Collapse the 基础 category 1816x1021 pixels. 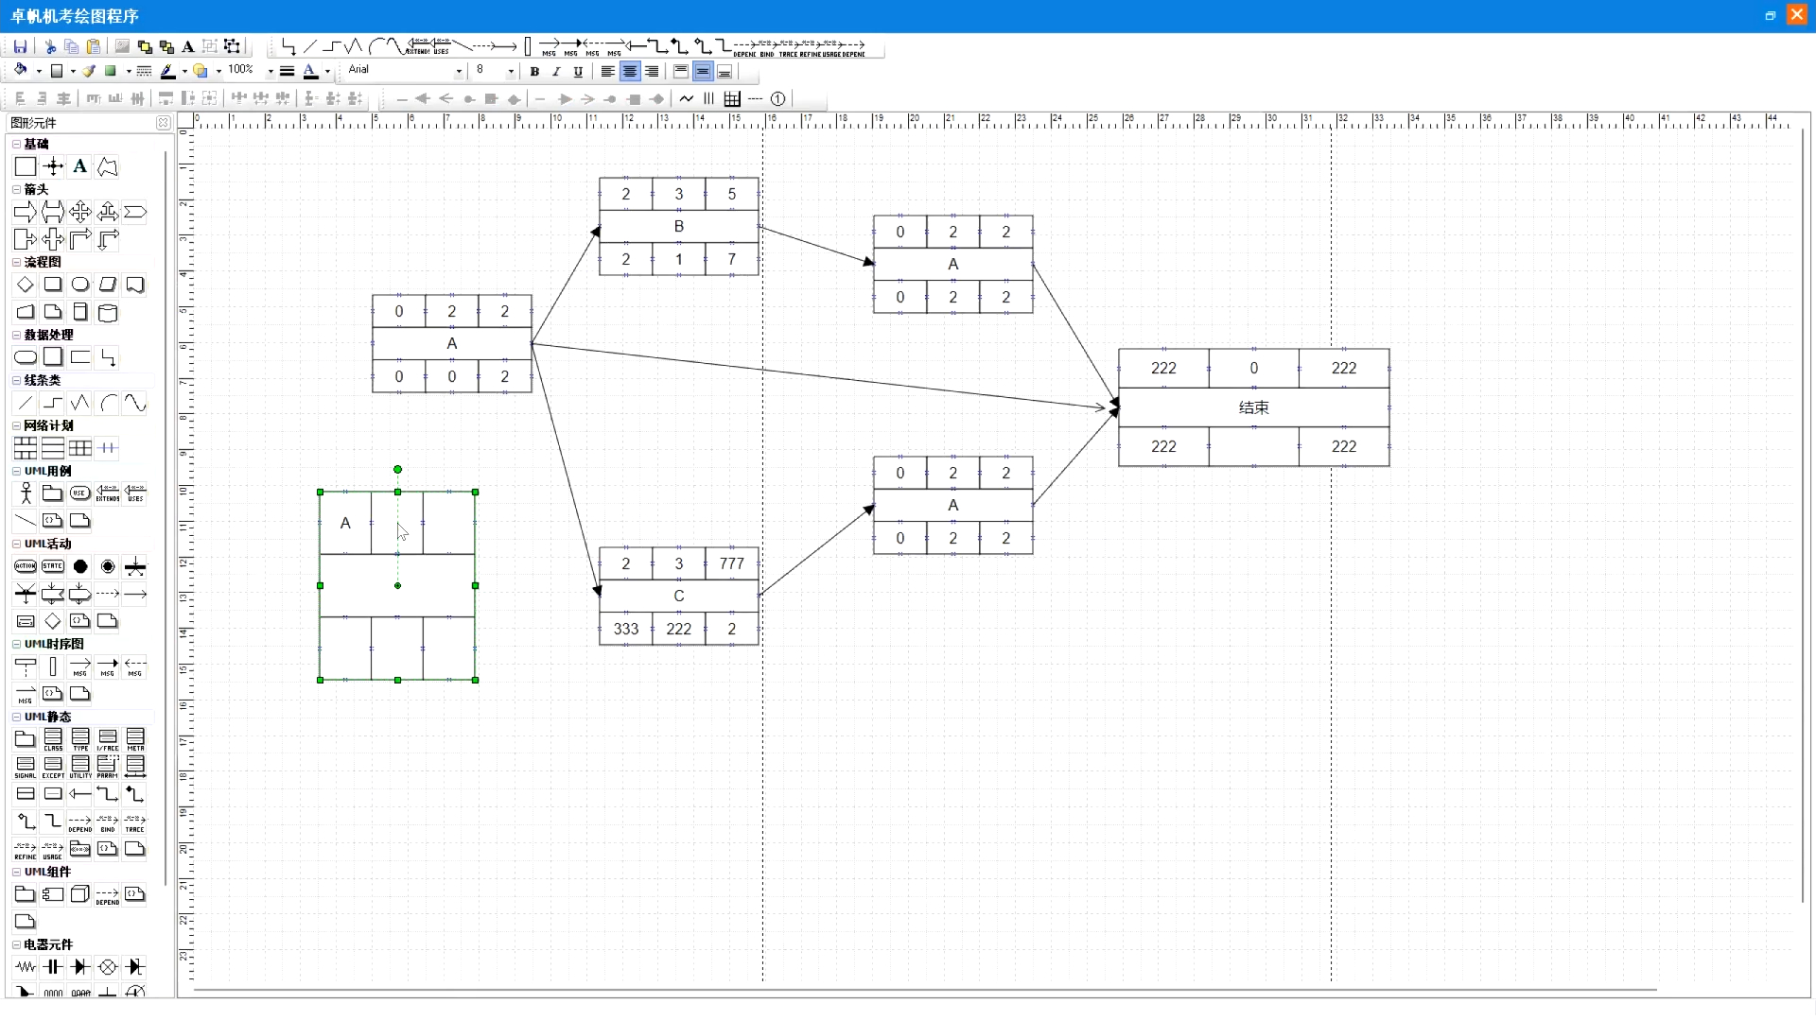coord(16,144)
